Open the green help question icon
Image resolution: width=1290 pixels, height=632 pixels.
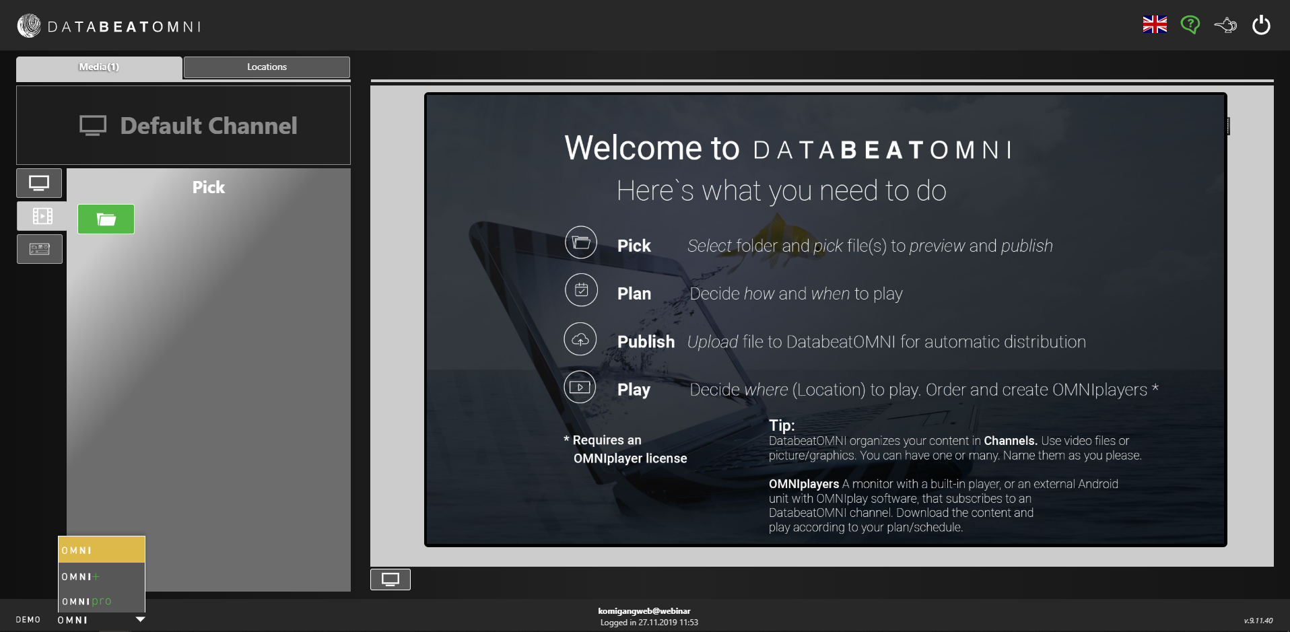click(1190, 25)
